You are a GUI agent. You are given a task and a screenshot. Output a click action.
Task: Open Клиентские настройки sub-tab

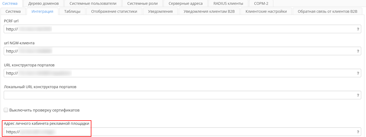click(x=266, y=11)
